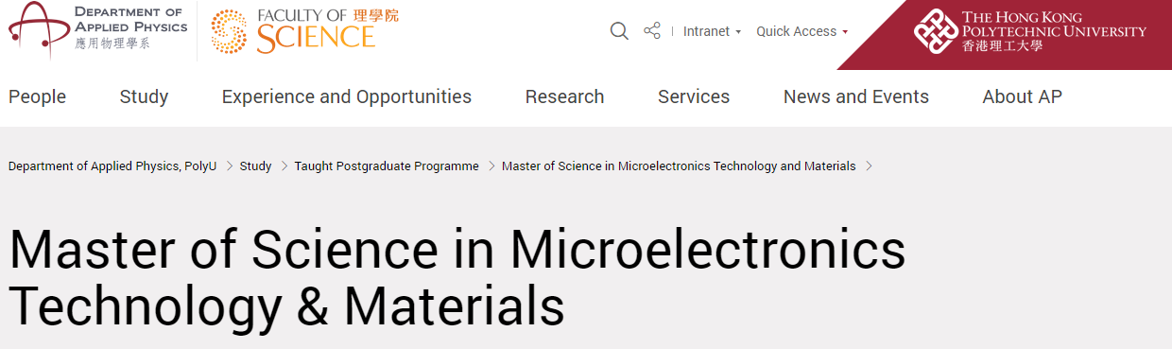Click the chevron after the last breadcrumb
1172x349 pixels.
(868, 166)
